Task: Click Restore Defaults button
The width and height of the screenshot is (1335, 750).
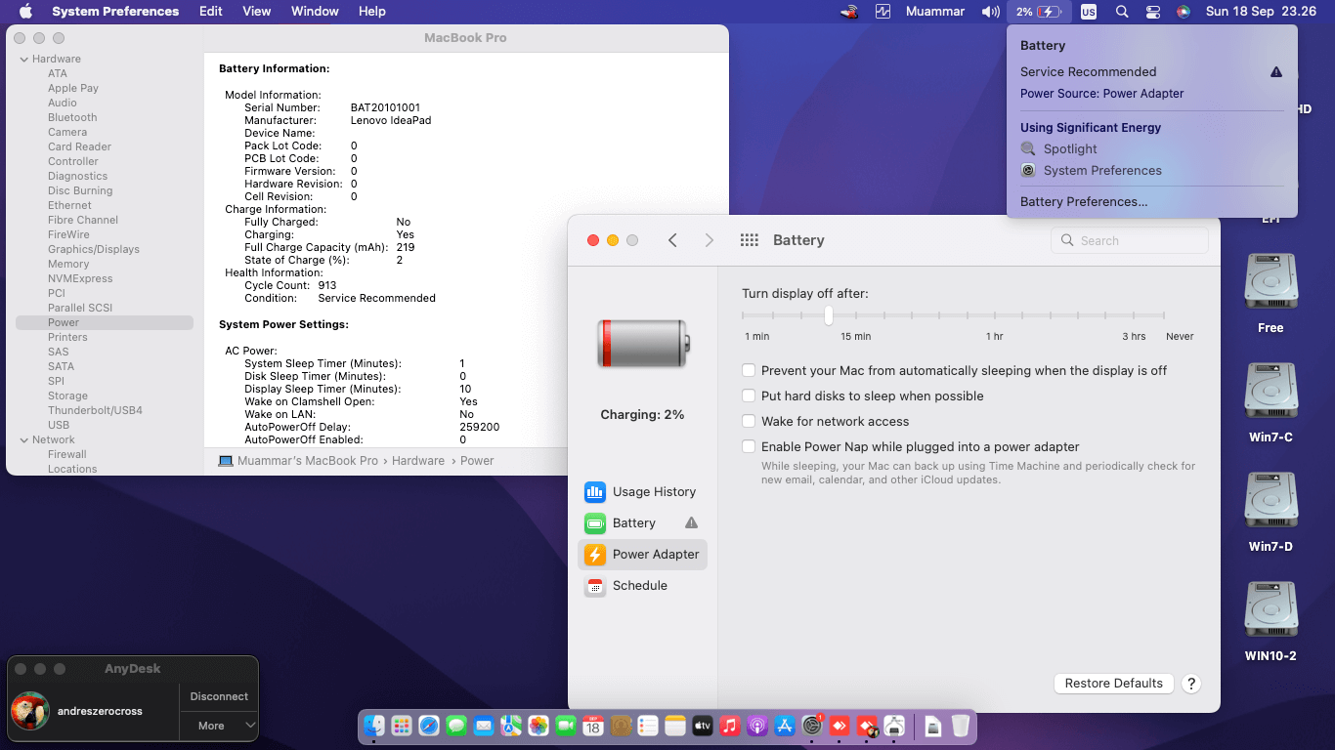Action: click(x=1114, y=684)
